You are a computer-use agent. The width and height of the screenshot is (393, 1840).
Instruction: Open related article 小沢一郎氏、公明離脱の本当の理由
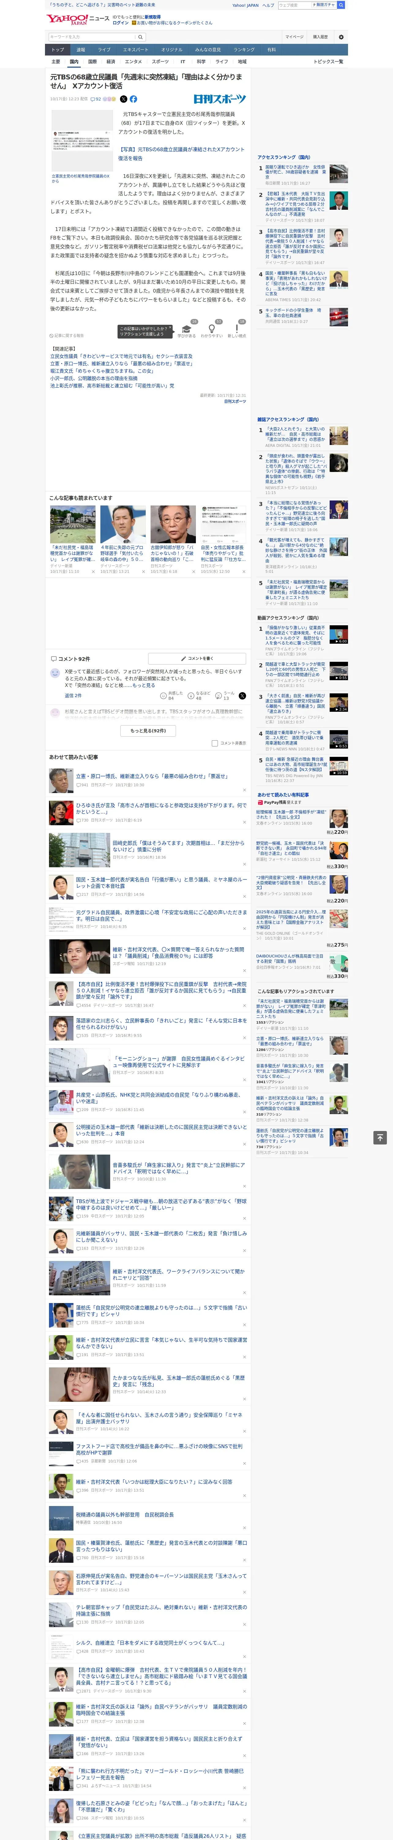93,378
